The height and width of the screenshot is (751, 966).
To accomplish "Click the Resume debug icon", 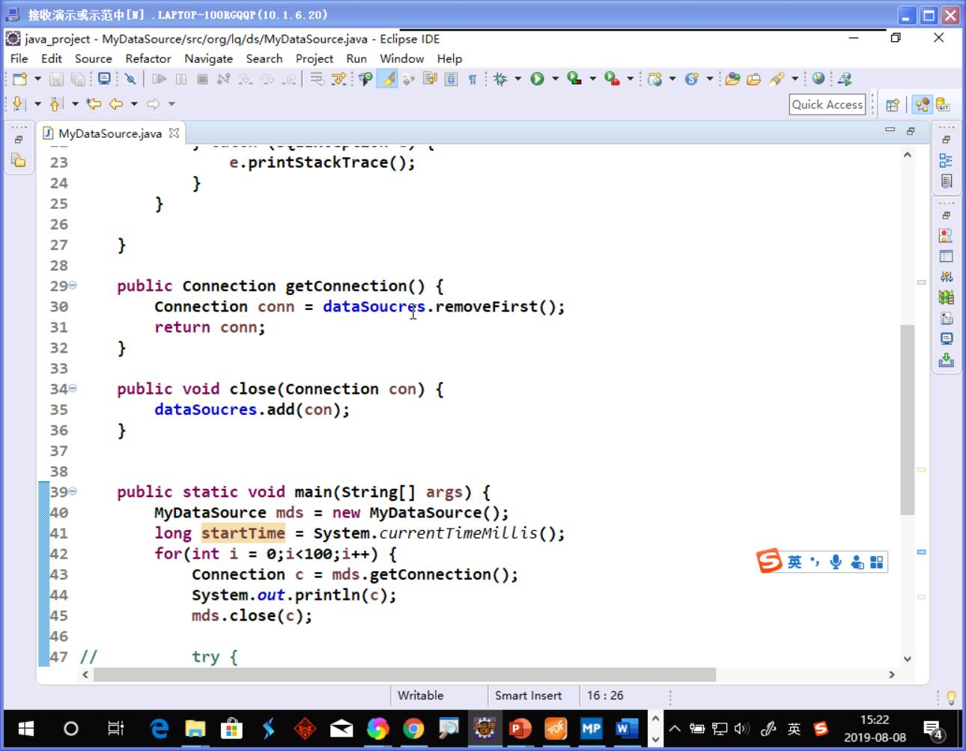I will click(x=159, y=79).
